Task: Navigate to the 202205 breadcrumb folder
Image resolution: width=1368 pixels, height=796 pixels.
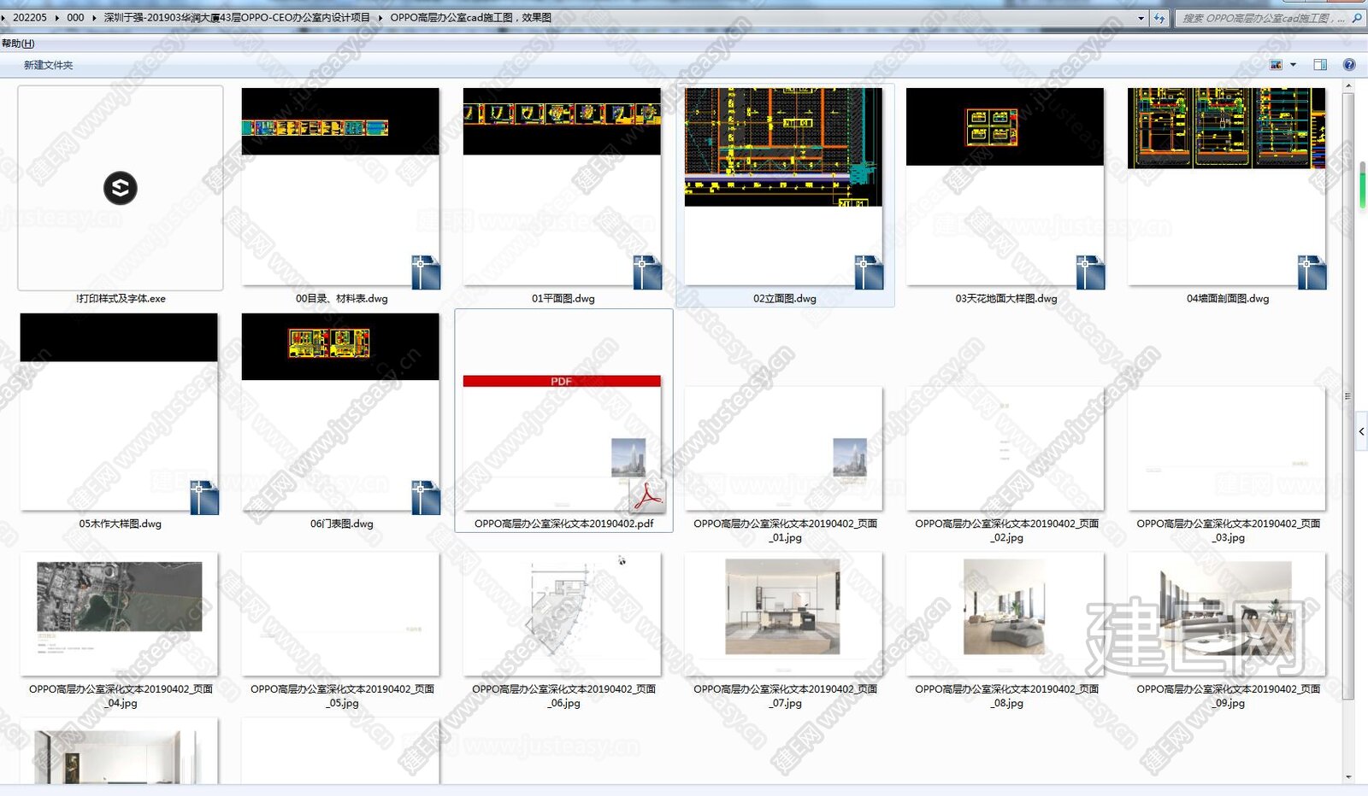Action: (x=30, y=18)
